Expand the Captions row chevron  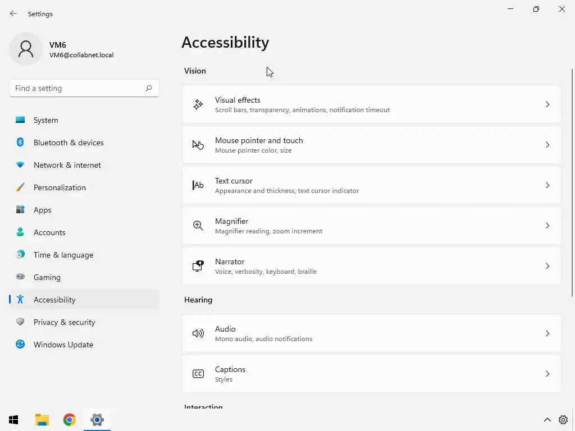pos(547,374)
